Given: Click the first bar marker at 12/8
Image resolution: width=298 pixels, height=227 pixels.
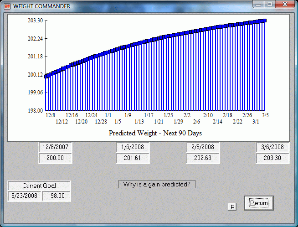Looking at the screenshot, I should tap(46, 76).
